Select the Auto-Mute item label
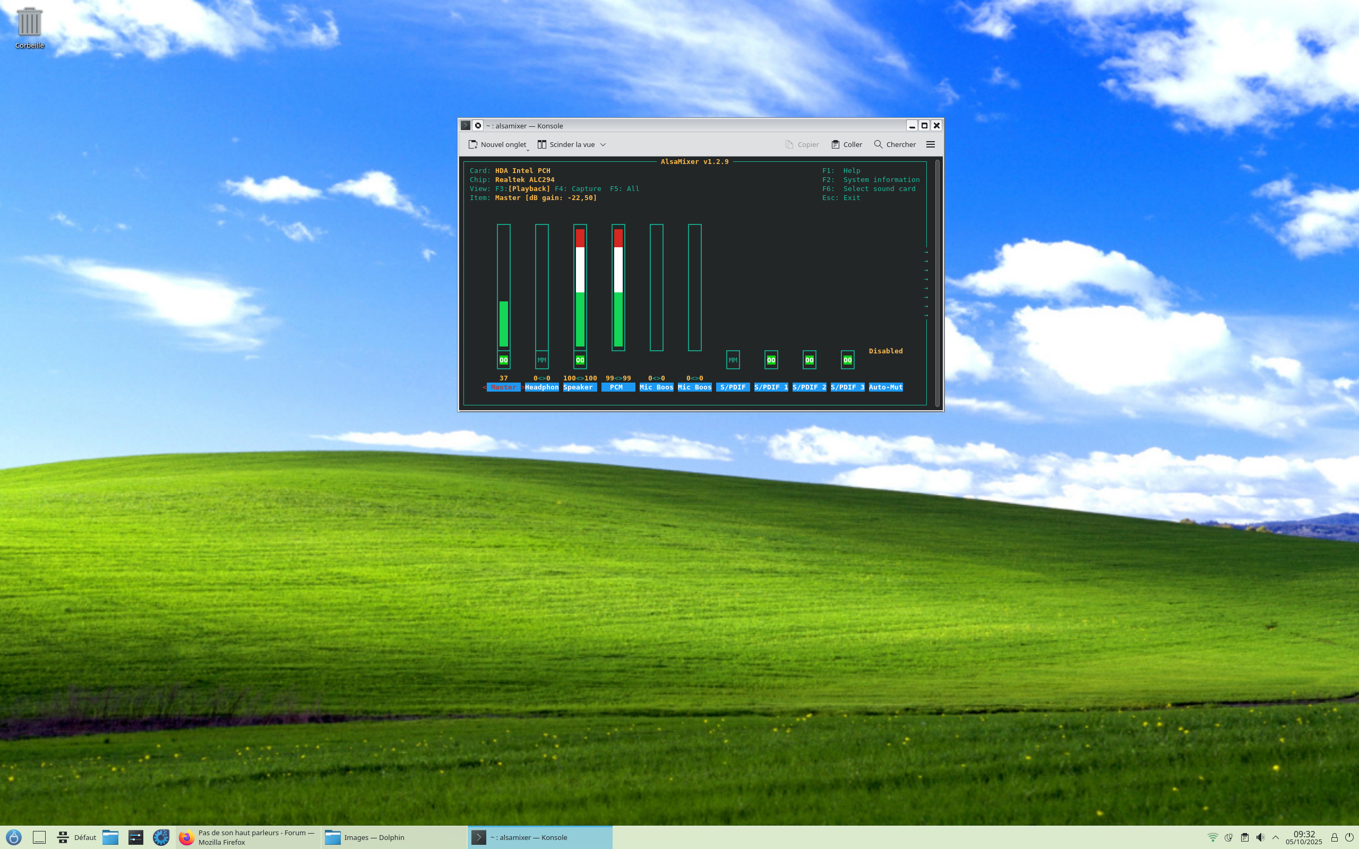 point(885,387)
